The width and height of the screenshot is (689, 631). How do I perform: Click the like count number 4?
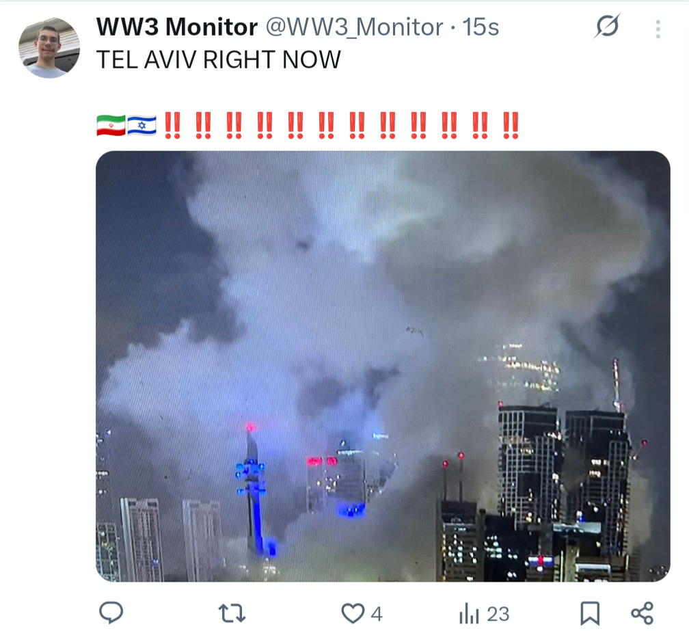376,614
